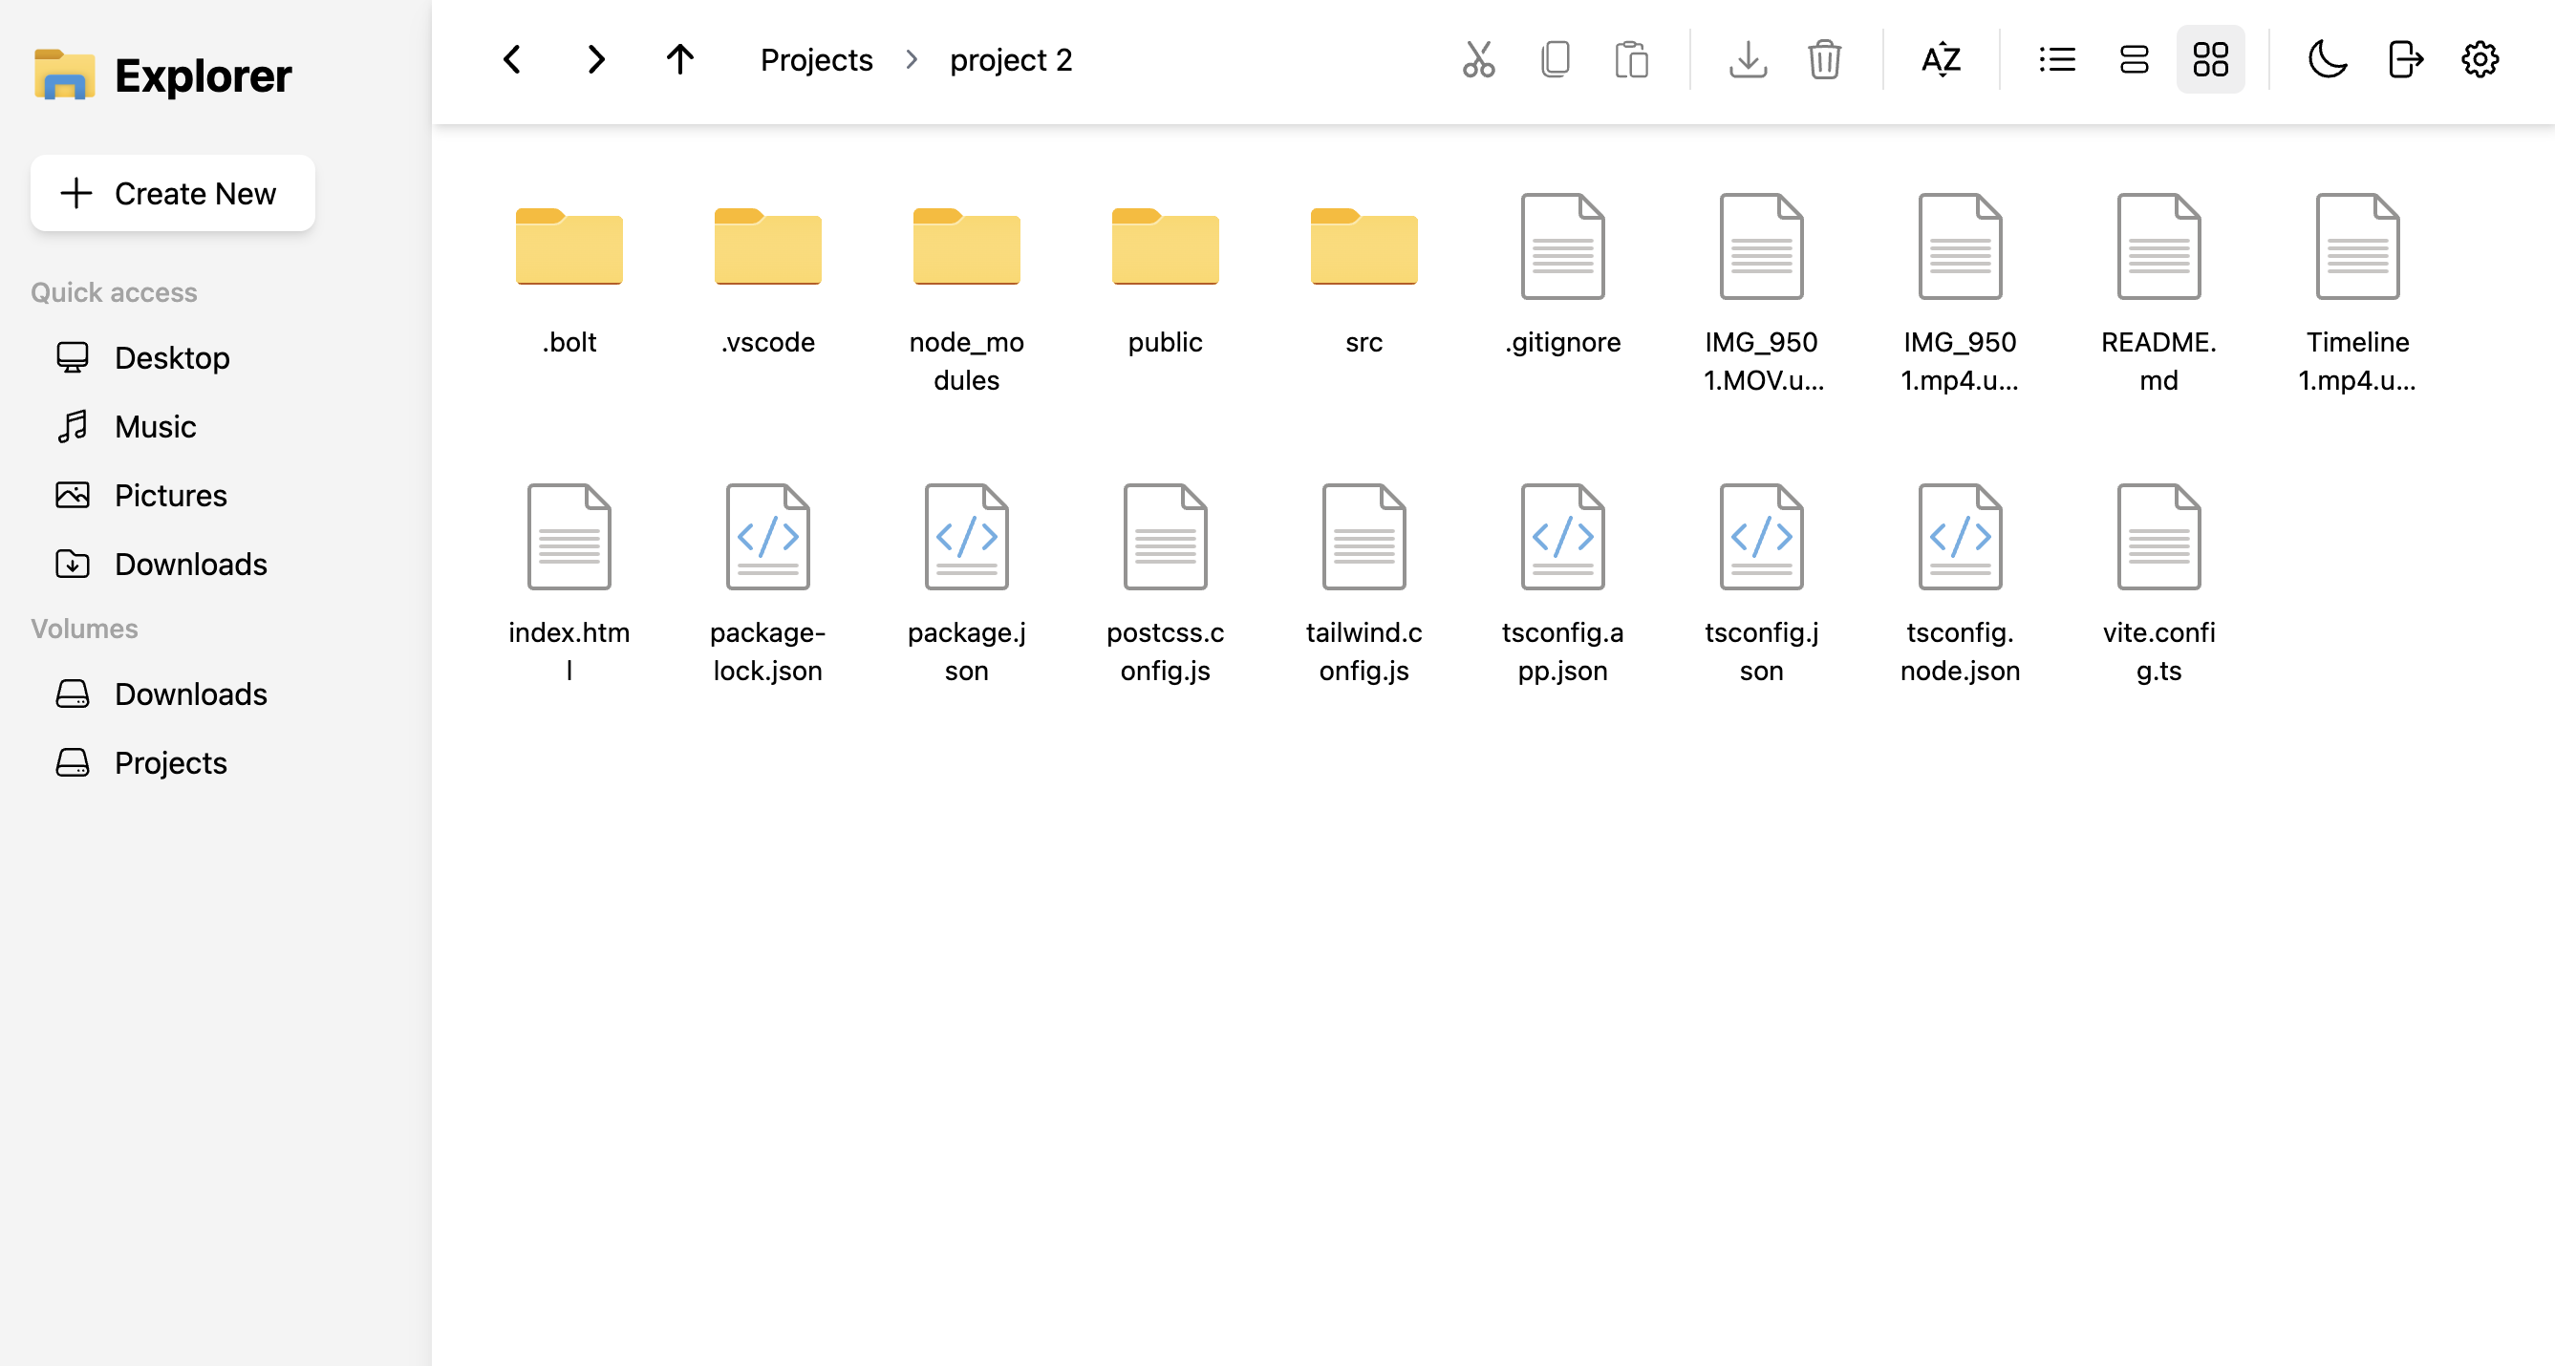Open the A-Z sorting options
2555x1366 pixels.
pos(1940,59)
